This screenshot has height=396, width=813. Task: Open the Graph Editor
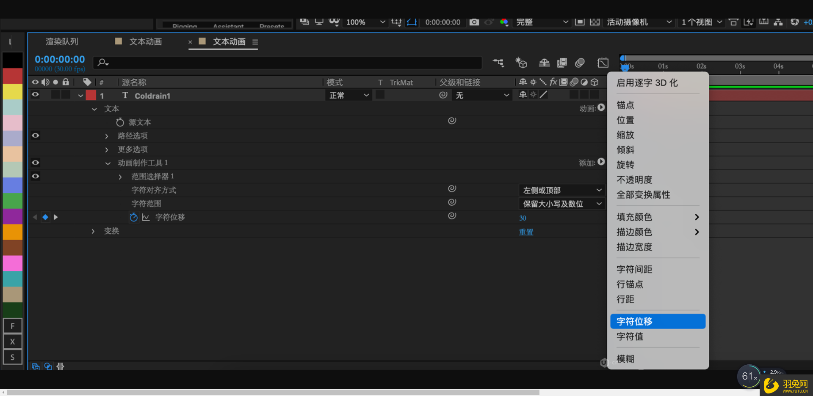(x=603, y=63)
